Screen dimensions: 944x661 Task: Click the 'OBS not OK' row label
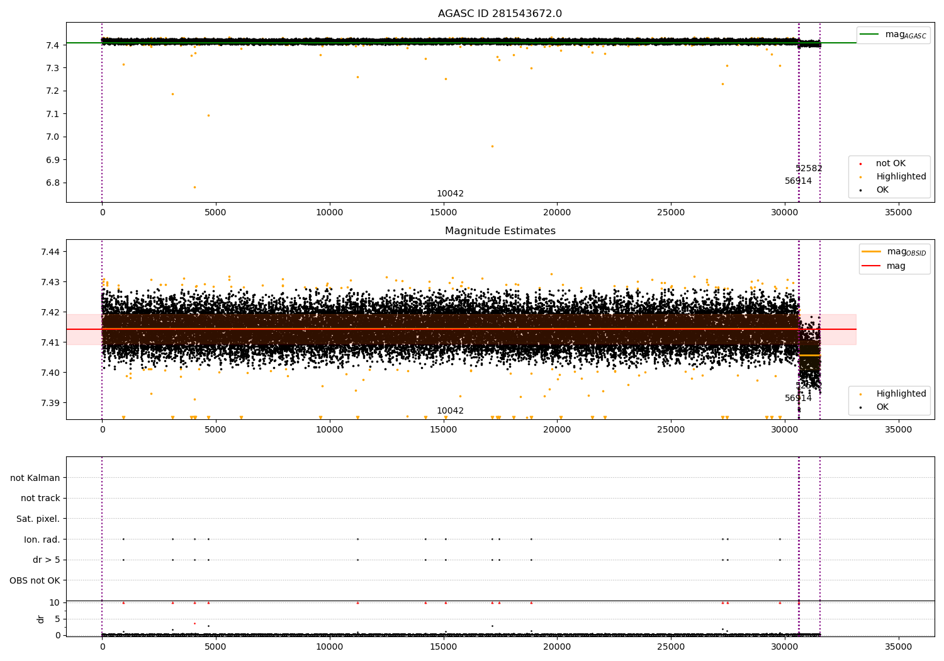(x=35, y=580)
